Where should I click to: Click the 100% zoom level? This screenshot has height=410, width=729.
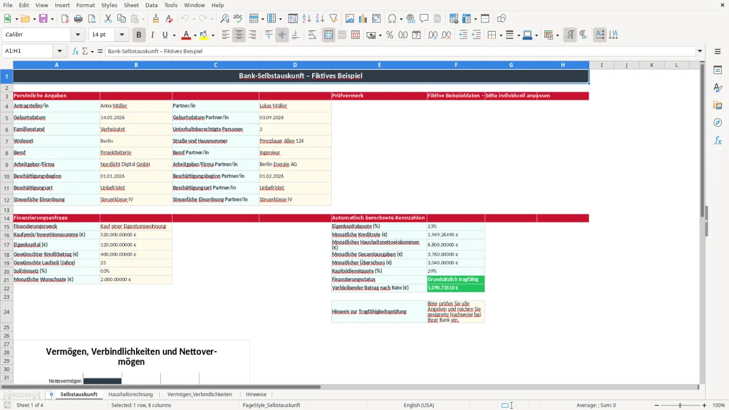719,405
